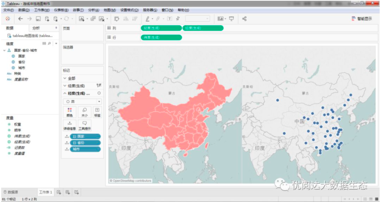
Task: Click the 工具提示 button in marks card
Action: (x=84, y=125)
